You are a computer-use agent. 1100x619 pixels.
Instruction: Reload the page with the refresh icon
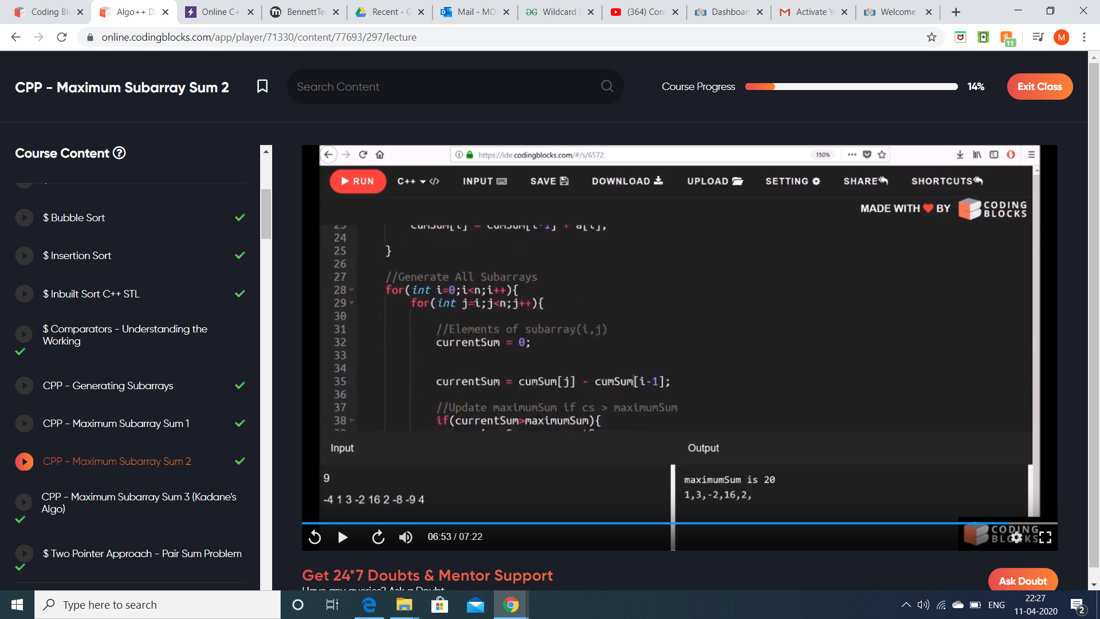coord(62,37)
